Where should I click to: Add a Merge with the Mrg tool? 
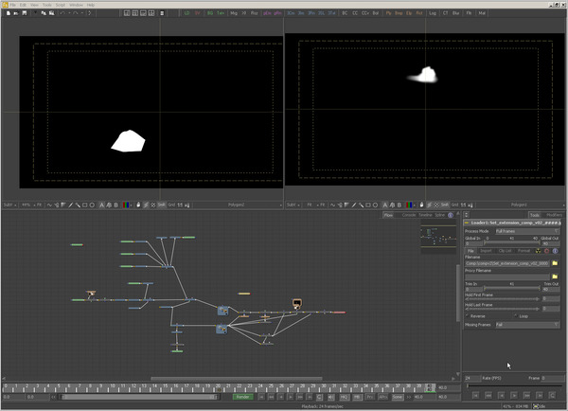pos(234,13)
